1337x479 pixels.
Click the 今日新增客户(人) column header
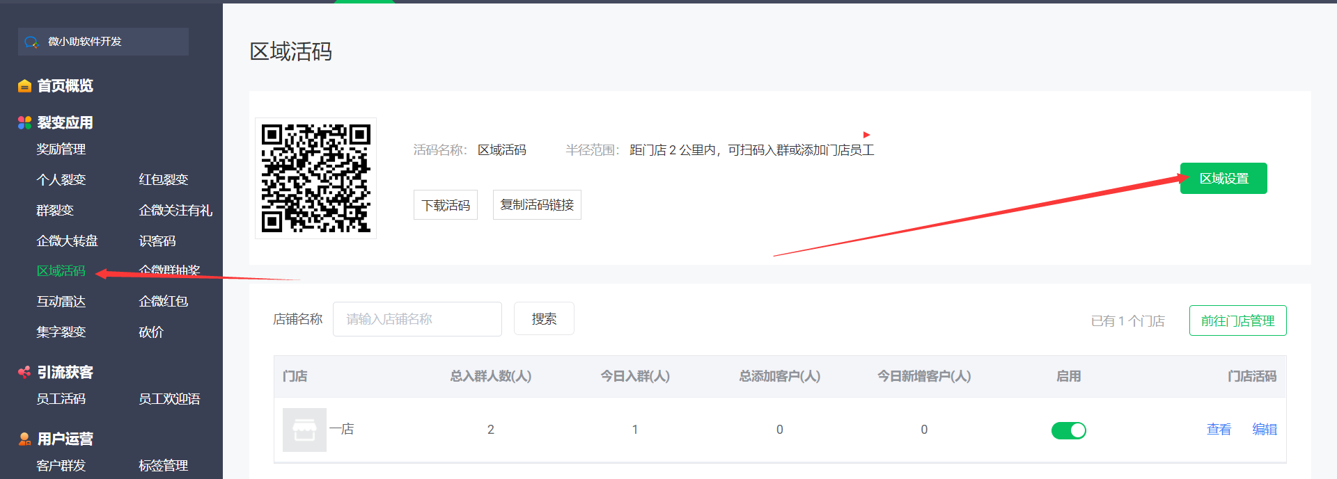point(924,376)
